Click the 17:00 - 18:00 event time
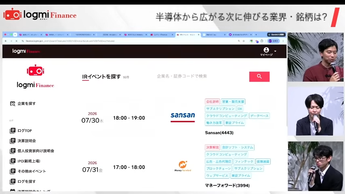The width and height of the screenshot is (345, 194). 129,167
